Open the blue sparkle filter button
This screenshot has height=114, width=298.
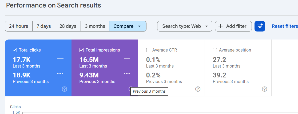(x=260, y=26)
